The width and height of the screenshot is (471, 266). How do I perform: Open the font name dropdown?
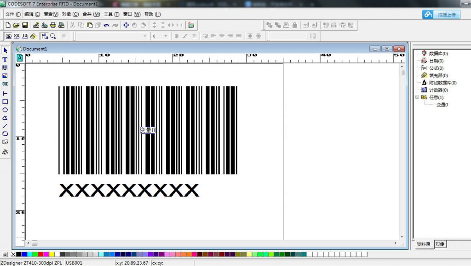[x=145, y=36]
